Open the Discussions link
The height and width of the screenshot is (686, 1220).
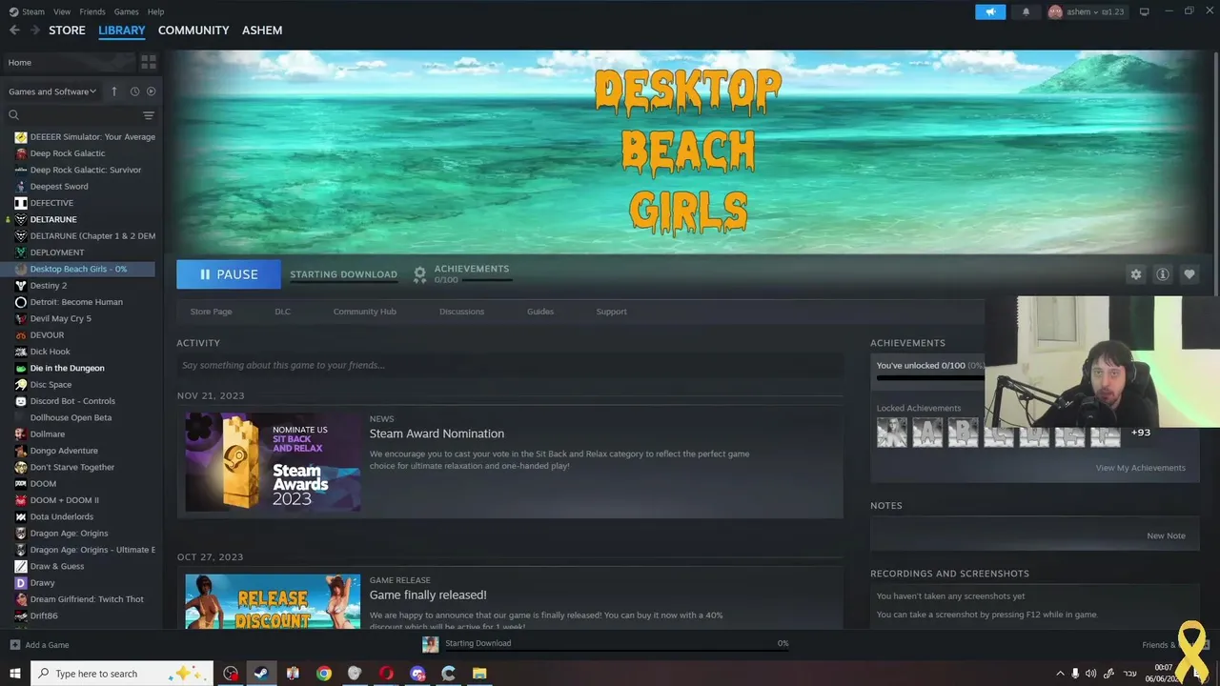pos(461,312)
